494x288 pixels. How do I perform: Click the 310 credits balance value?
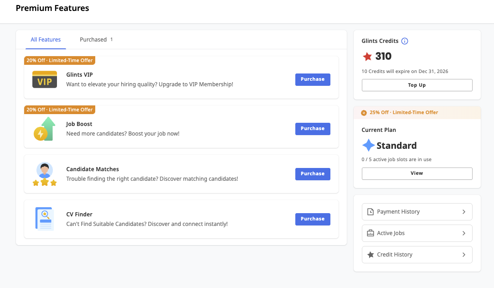click(x=383, y=57)
